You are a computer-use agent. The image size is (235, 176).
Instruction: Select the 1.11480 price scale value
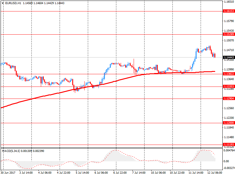pos(229,137)
